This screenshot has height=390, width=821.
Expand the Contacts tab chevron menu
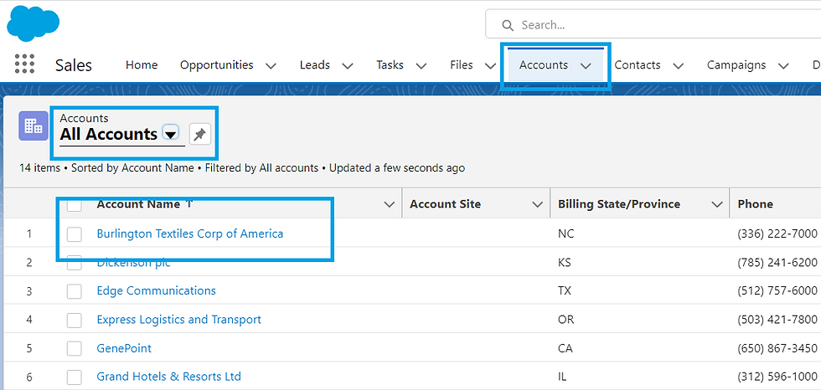tap(678, 66)
